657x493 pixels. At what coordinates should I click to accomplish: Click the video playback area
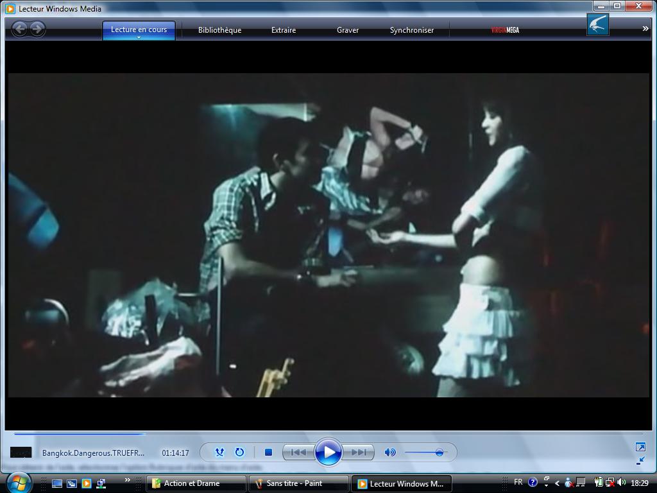328,235
